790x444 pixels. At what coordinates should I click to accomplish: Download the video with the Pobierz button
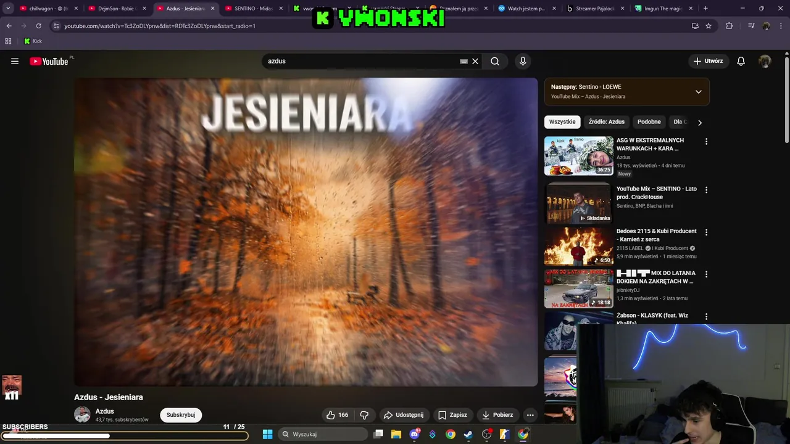497,415
